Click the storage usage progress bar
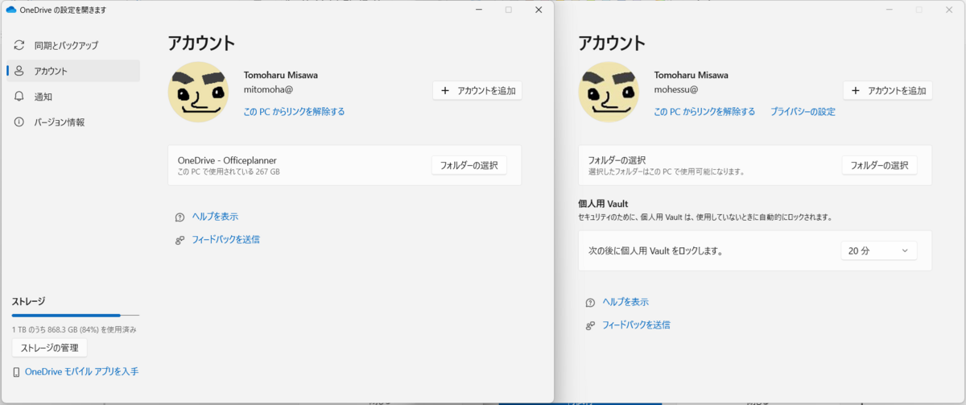 coord(76,316)
